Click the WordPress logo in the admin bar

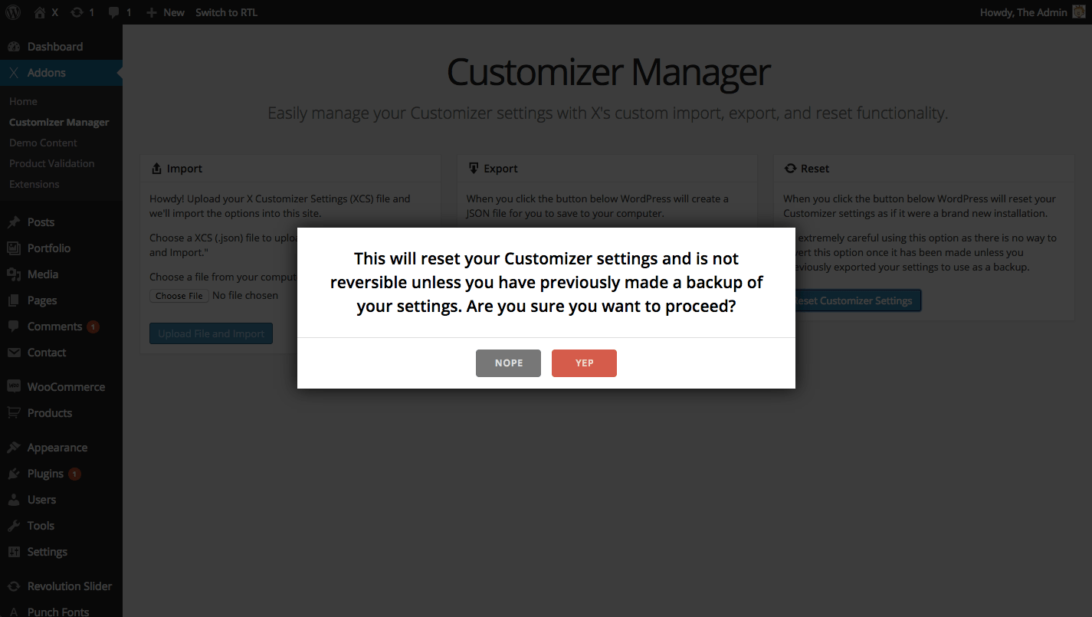pyautogui.click(x=11, y=11)
